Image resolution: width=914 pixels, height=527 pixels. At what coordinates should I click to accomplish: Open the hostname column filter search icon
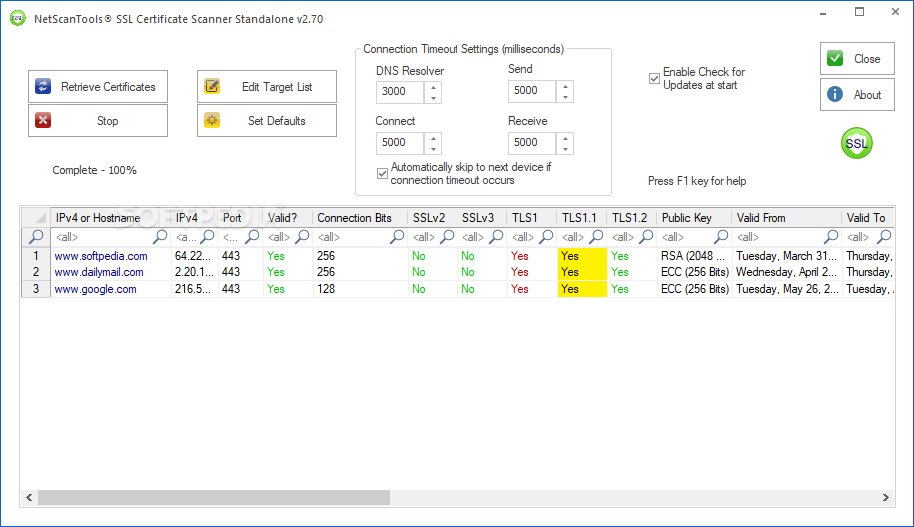160,237
